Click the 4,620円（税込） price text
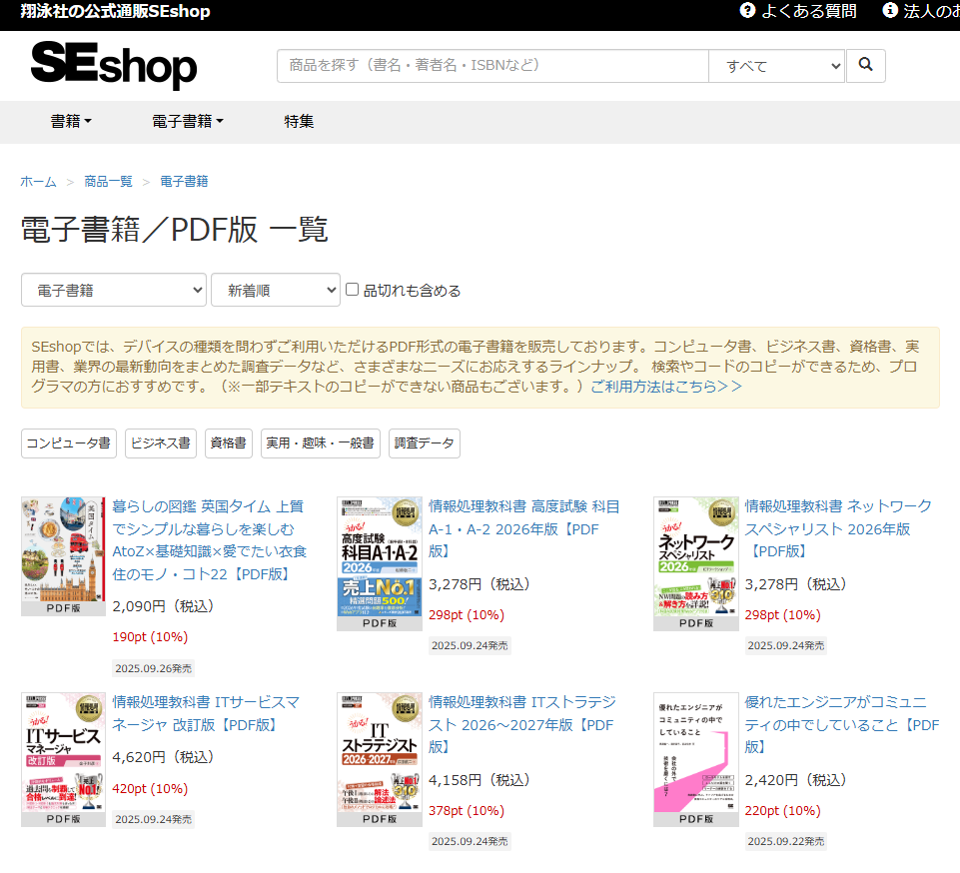Image resolution: width=960 pixels, height=873 pixels. point(164,757)
